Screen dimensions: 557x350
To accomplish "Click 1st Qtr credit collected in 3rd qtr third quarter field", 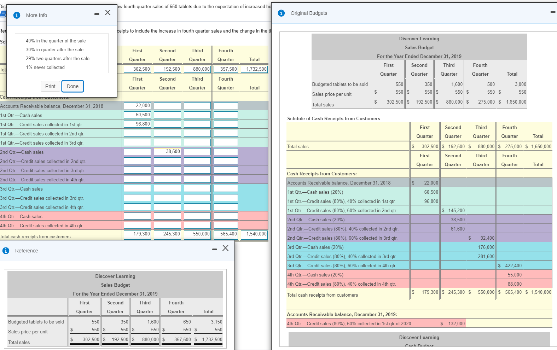I will tap(197, 142).
